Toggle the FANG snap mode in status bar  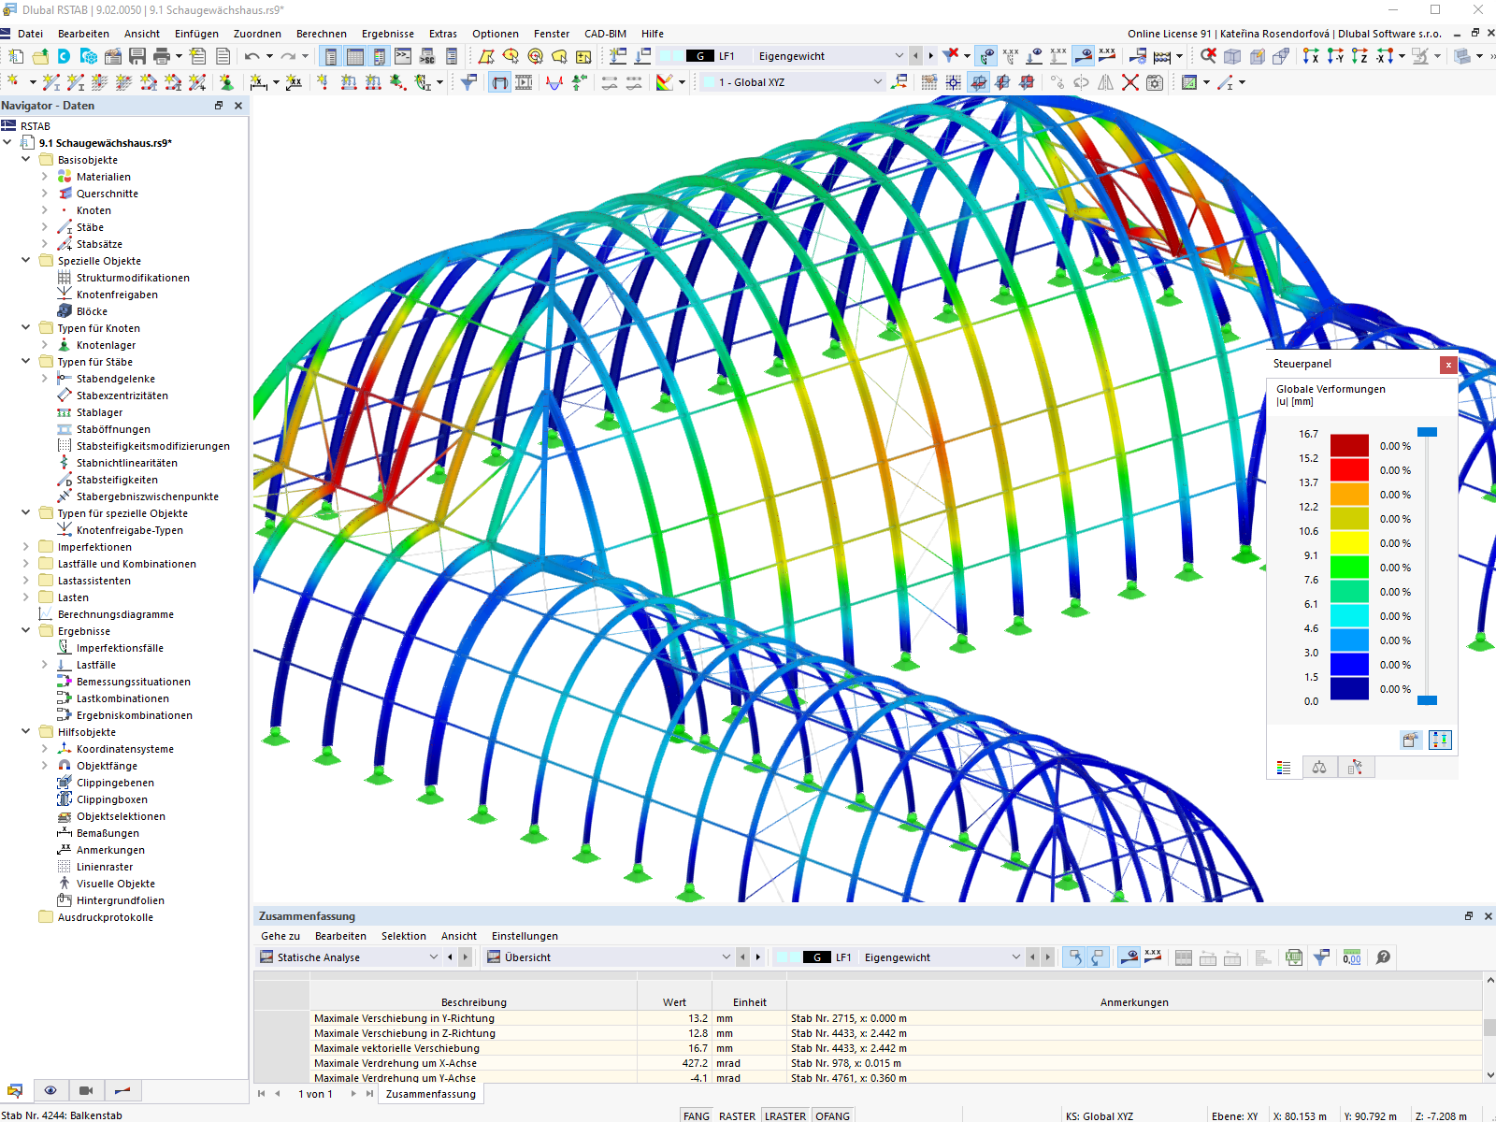click(x=696, y=1115)
